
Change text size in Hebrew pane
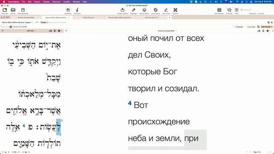pyautogui.click(x=51, y=31)
